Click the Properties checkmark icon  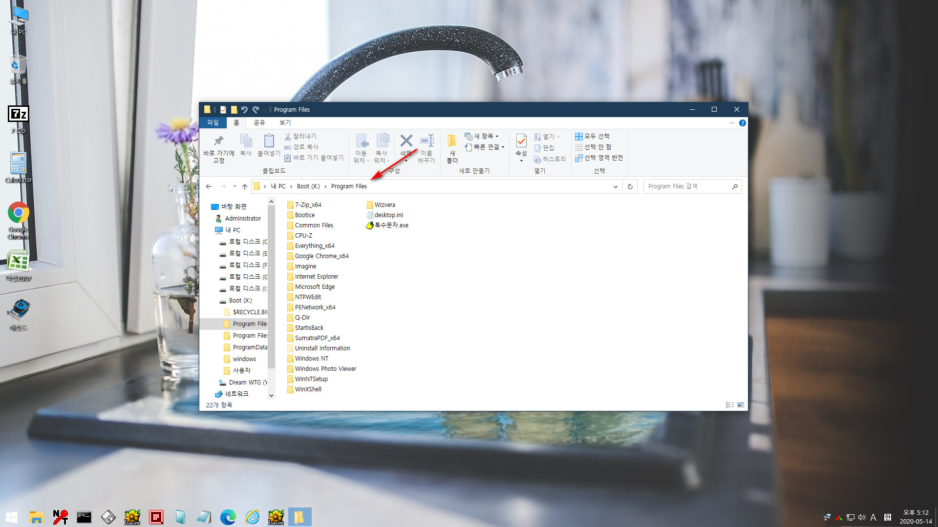[x=521, y=141]
